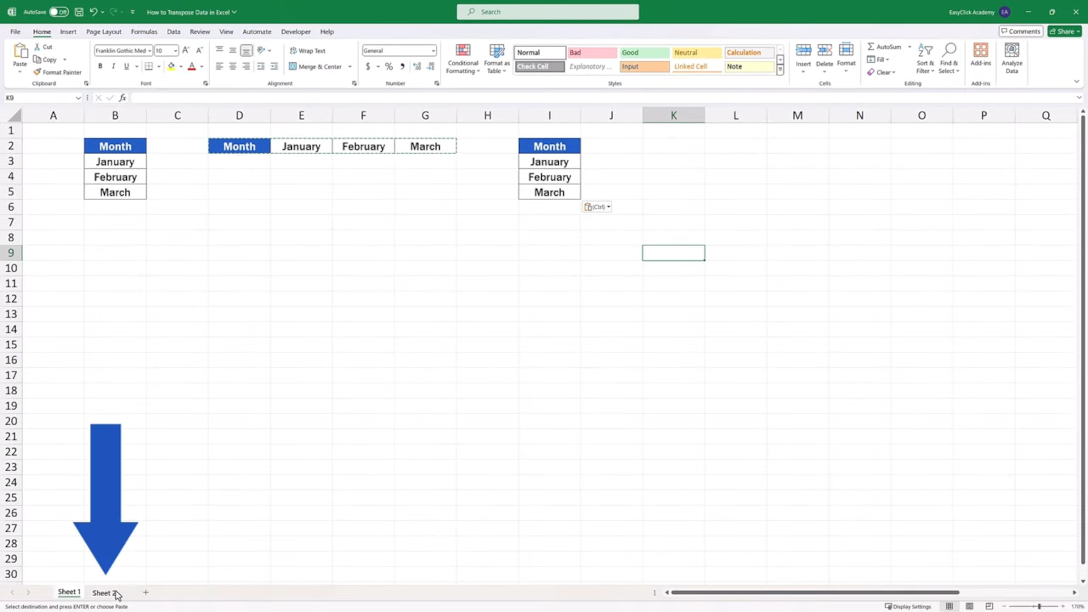The width and height of the screenshot is (1088, 612).
Task: Click the Format Painter icon
Action: point(37,73)
